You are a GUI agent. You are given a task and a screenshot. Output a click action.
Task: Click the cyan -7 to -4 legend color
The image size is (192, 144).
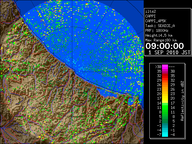click(x=165, y=134)
